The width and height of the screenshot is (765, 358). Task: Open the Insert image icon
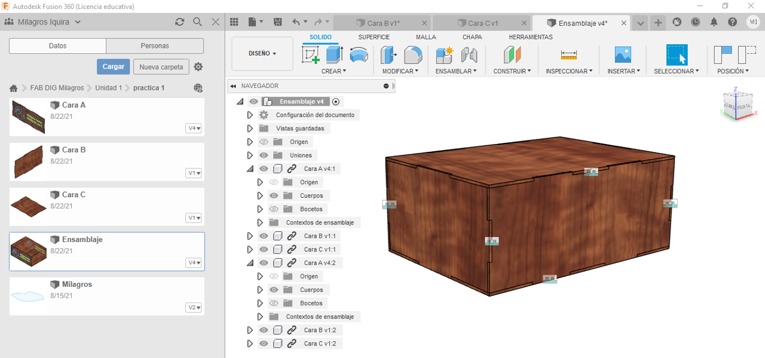623,55
